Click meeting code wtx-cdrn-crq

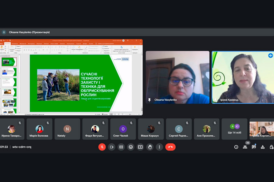tap(22, 147)
